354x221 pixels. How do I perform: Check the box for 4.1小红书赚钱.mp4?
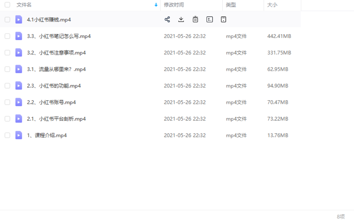tap(7, 19)
